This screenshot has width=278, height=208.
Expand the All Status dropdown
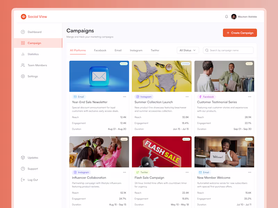(188, 50)
